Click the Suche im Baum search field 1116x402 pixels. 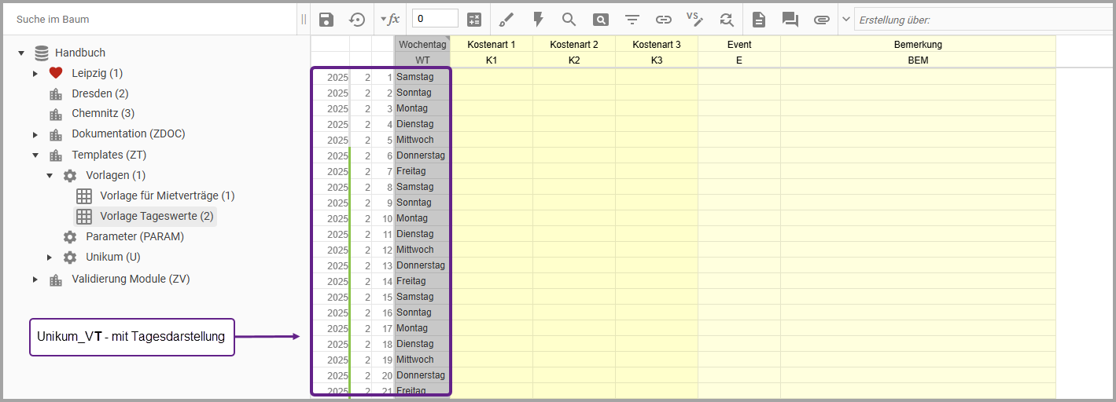149,19
